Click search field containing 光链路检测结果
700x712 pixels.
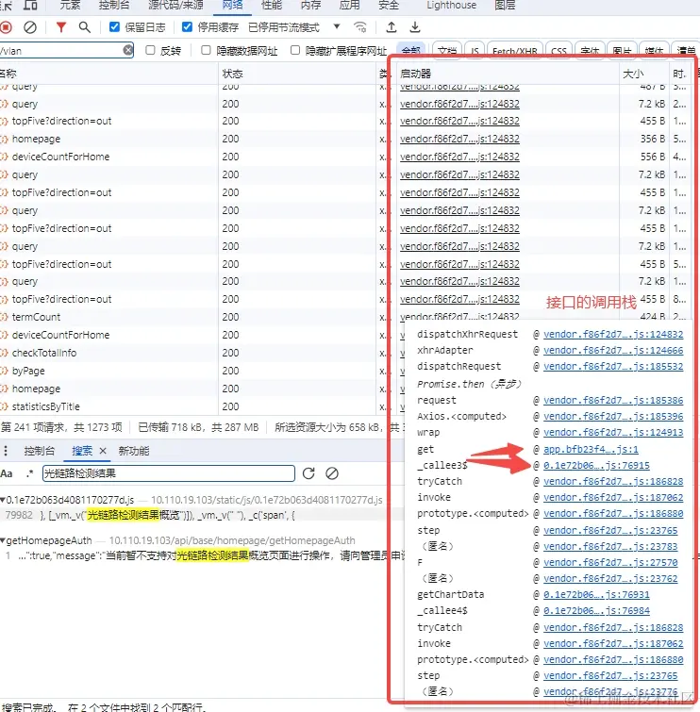[169, 473]
